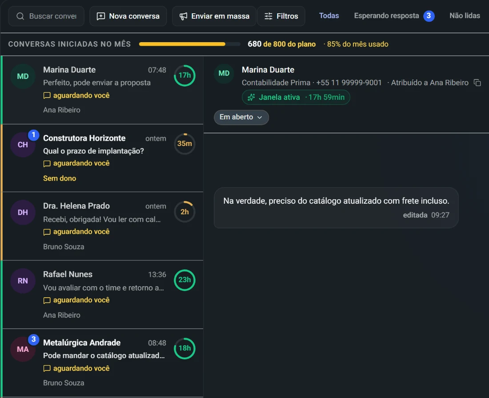Open the Metalúrgica Andrade conversation
This screenshot has height=398, width=489.
[103, 363]
